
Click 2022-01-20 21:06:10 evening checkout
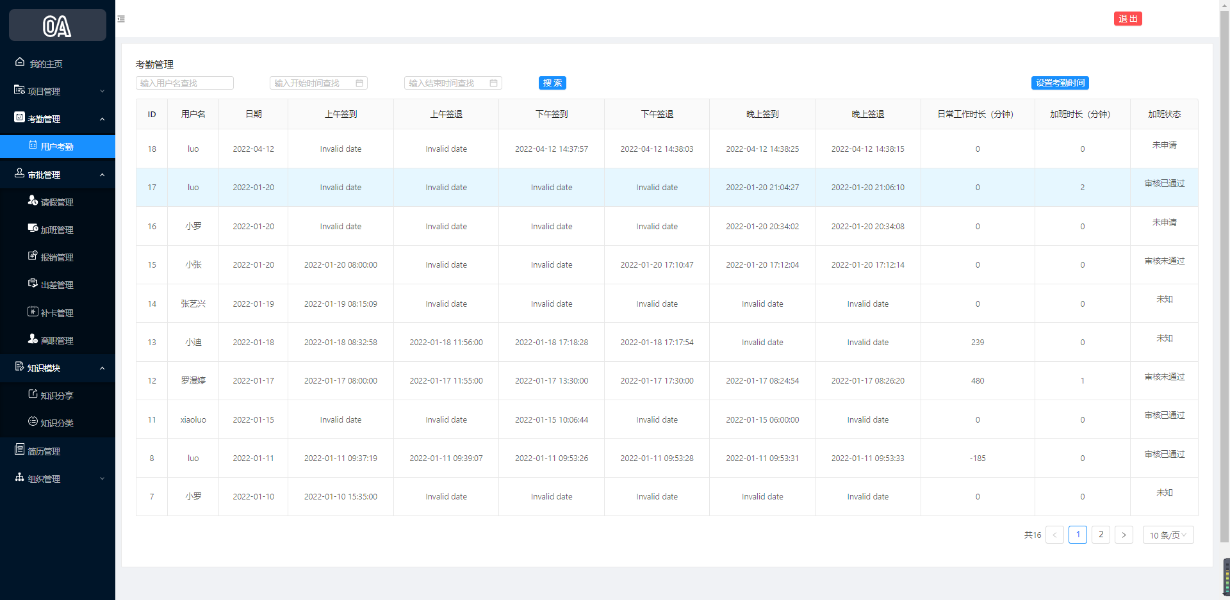point(868,187)
